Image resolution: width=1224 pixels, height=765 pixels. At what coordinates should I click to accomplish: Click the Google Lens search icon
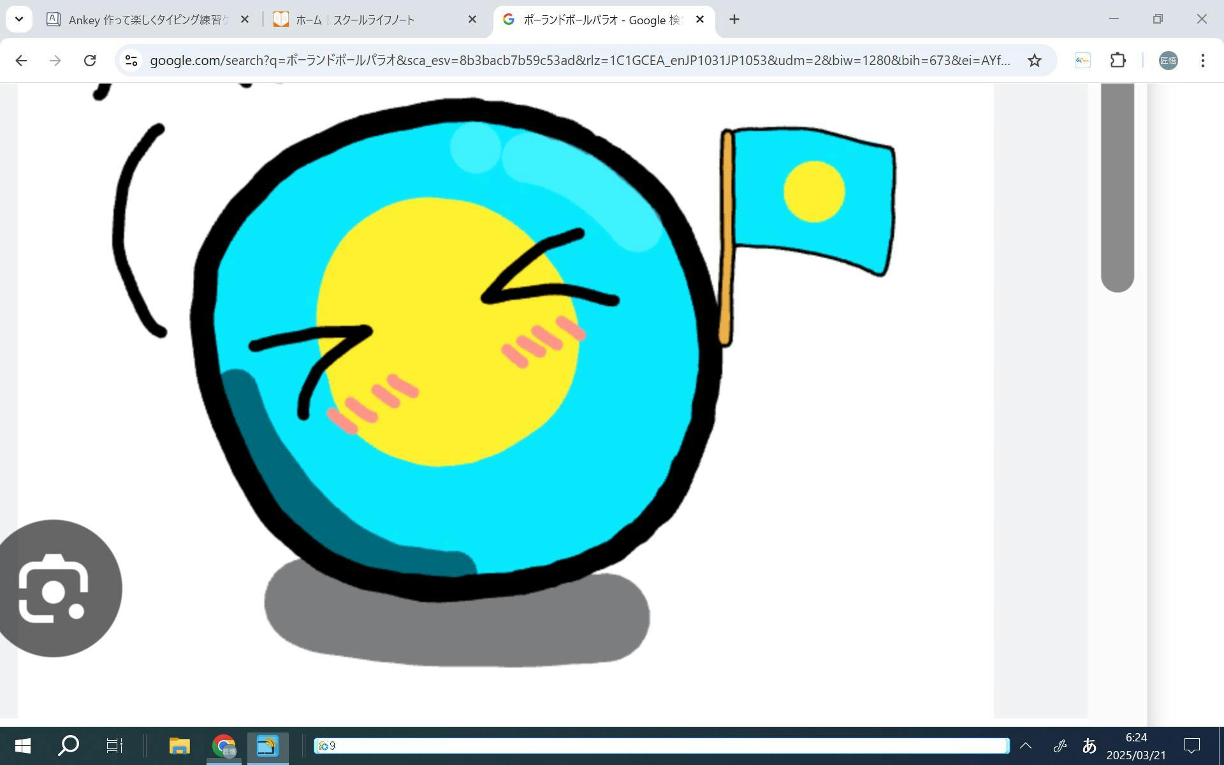tap(54, 588)
